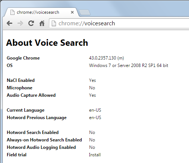
Task: Click the Yes value for Audio Capture Allowed
Action: pos(92,95)
